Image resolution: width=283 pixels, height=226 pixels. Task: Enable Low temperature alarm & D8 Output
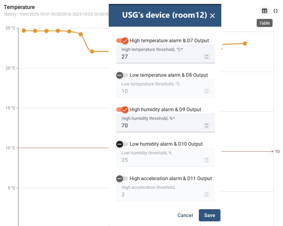click(x=122, y=75)
